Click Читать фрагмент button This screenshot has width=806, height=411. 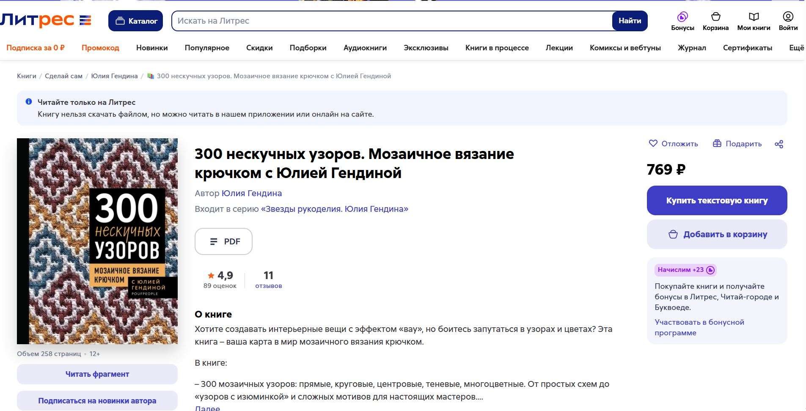pyautogui.click(x=97, y=374)
